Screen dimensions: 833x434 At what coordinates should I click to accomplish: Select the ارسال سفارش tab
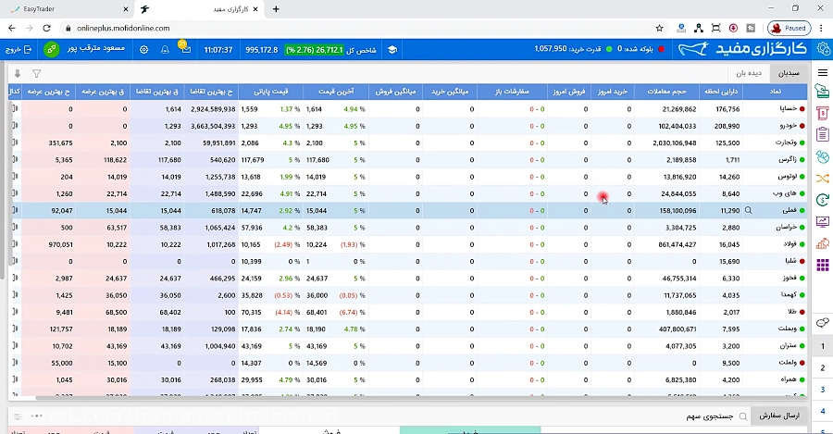click(778, 415)
